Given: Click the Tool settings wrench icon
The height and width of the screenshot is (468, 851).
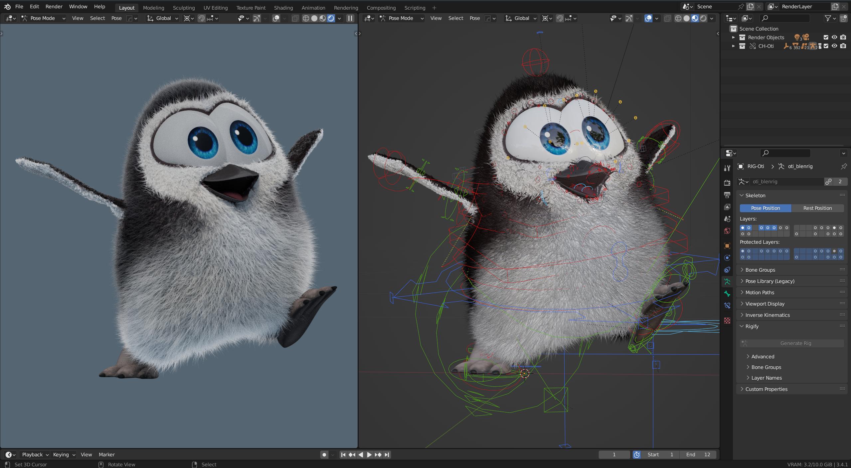Looking at the screenshot, I should pyautogui.click(x=727, y=168).
